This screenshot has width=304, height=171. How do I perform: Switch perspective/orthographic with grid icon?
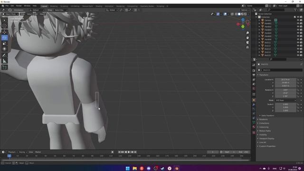pos(247,47)
